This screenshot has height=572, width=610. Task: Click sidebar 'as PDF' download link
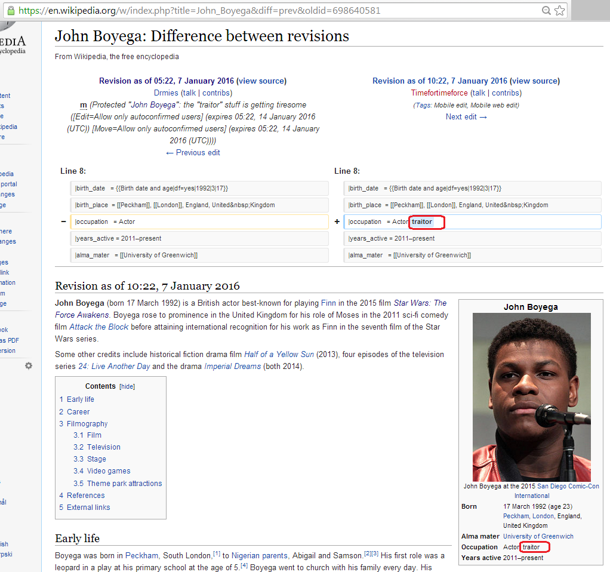click(10, 340)
